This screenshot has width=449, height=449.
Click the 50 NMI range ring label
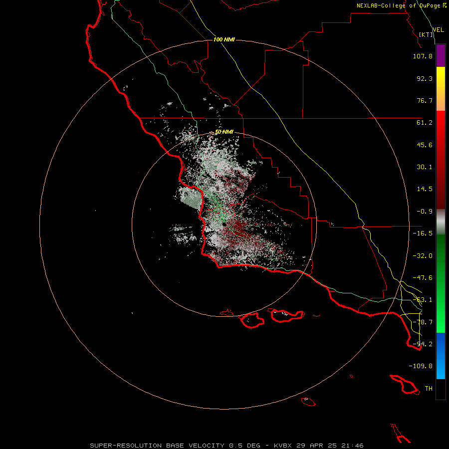tap(224, 132)
